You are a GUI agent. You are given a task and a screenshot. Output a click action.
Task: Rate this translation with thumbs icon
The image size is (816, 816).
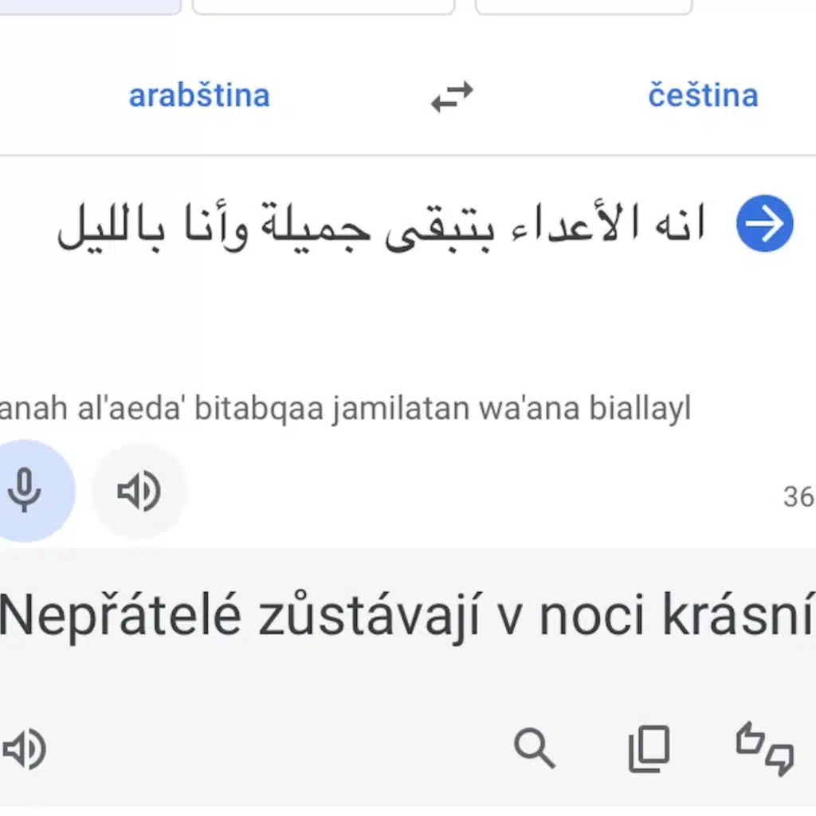[x=764, y=749]
